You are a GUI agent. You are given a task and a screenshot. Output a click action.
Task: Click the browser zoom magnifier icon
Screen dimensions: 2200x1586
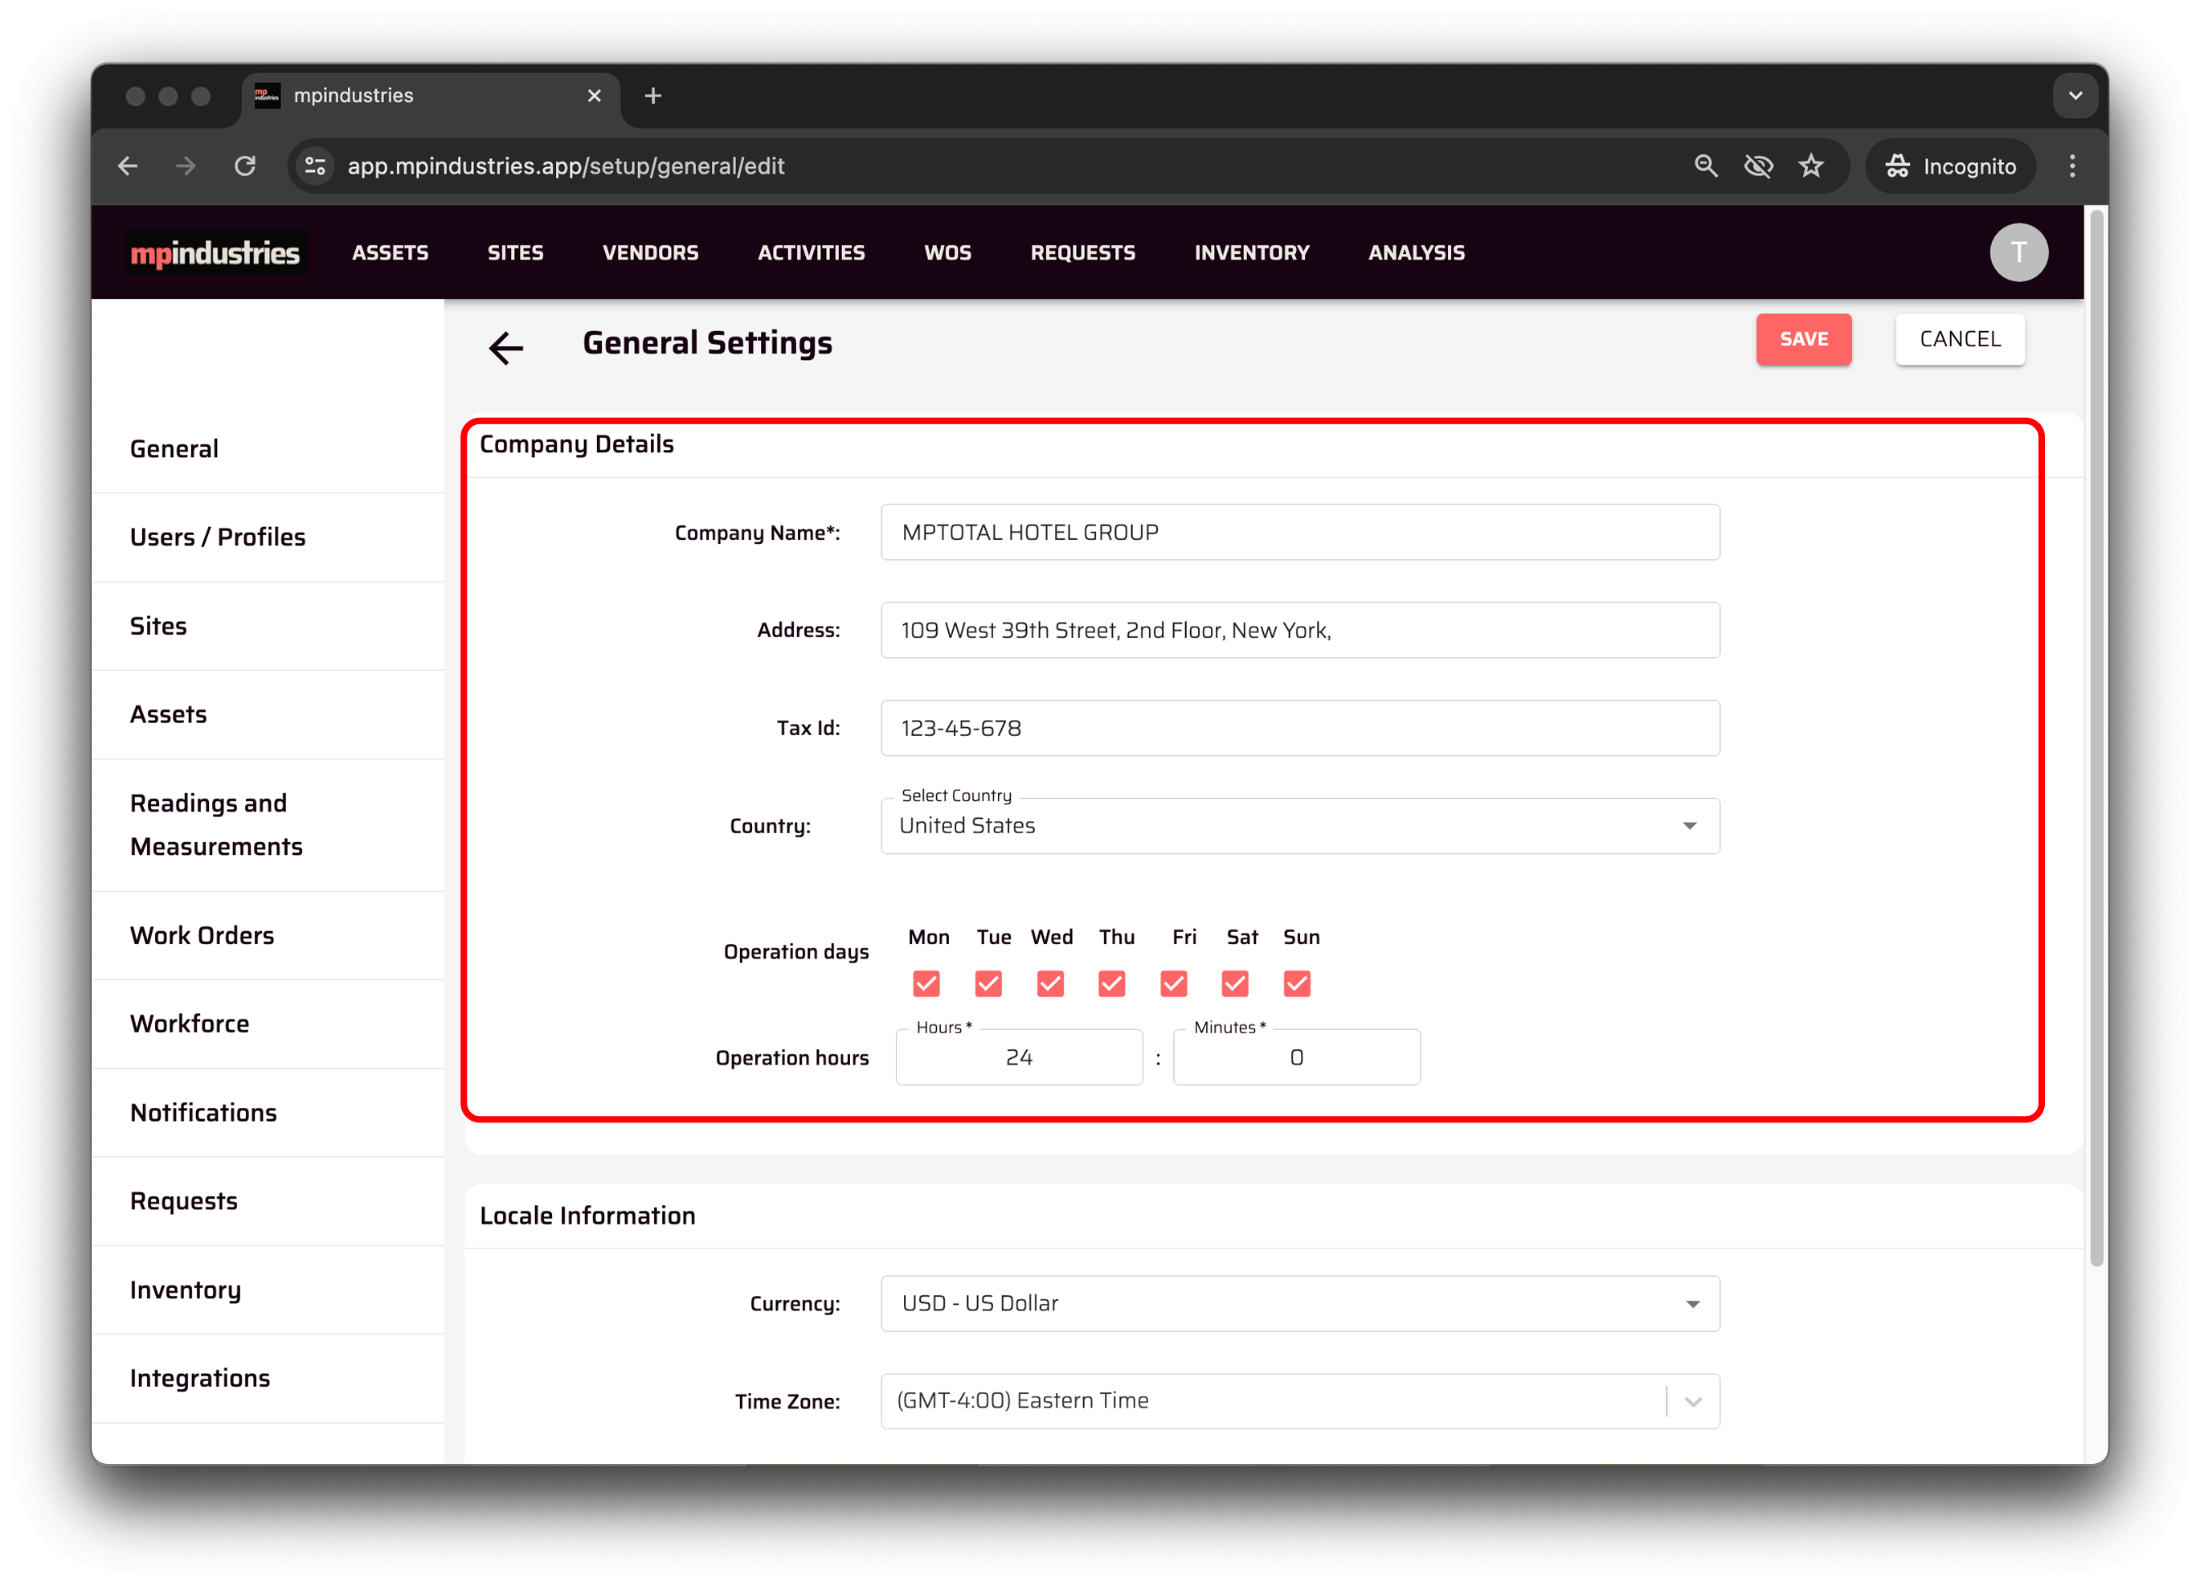tap(1705, 166)
